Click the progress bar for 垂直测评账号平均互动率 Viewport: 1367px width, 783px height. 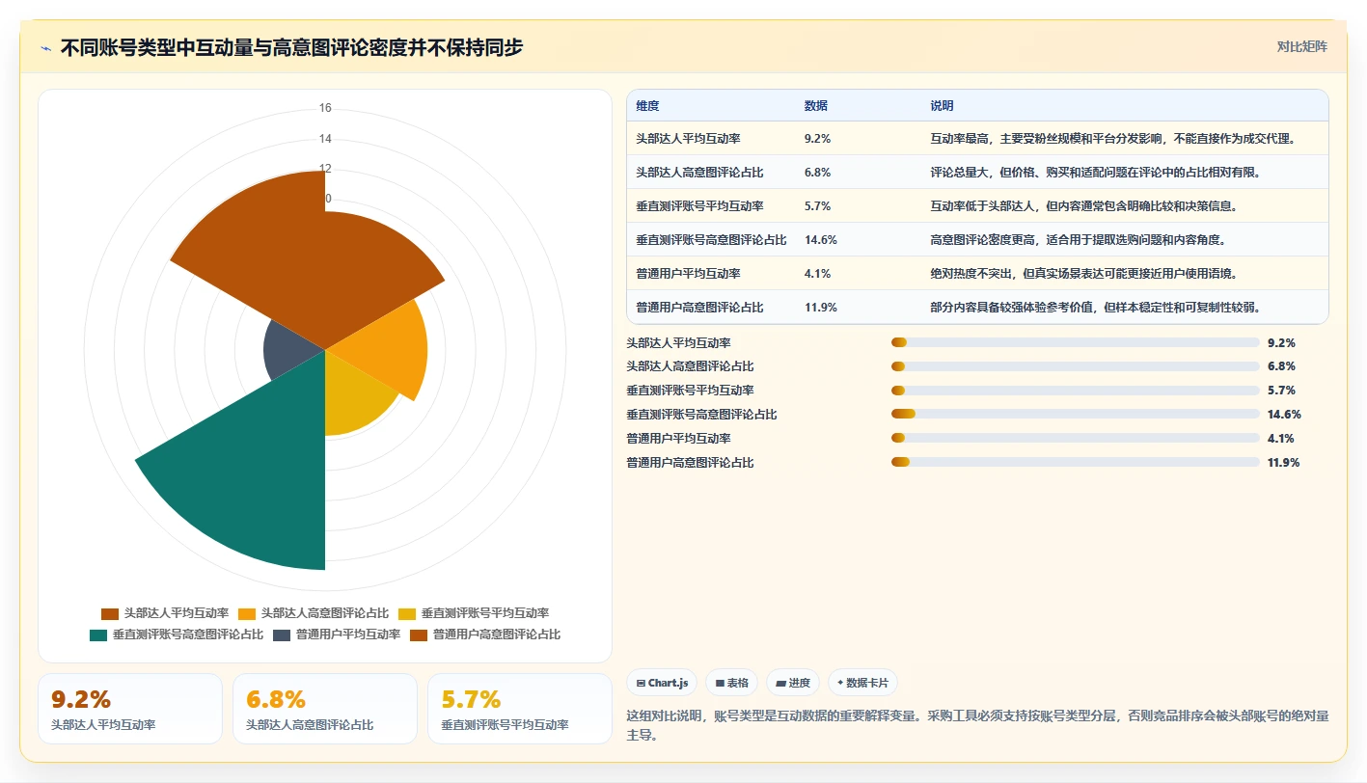pyautogui.click(x=1076, y=391)
